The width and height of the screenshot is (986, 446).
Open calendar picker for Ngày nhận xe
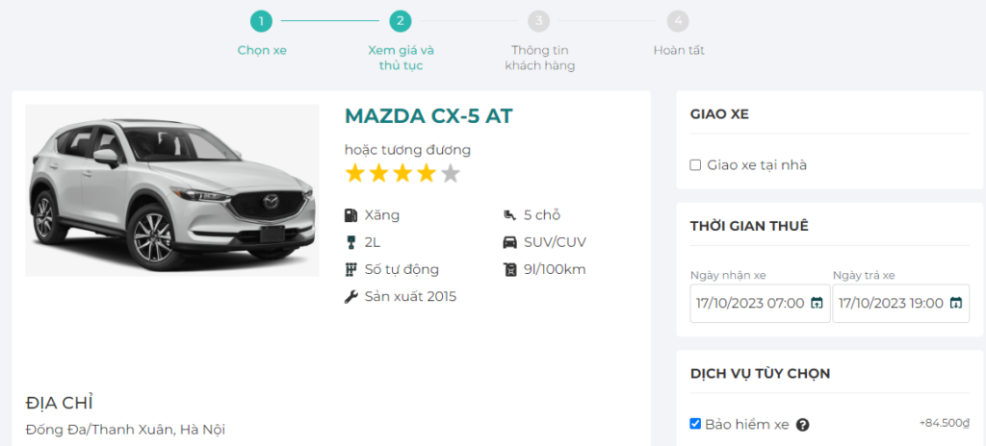[x=817, y=303]
